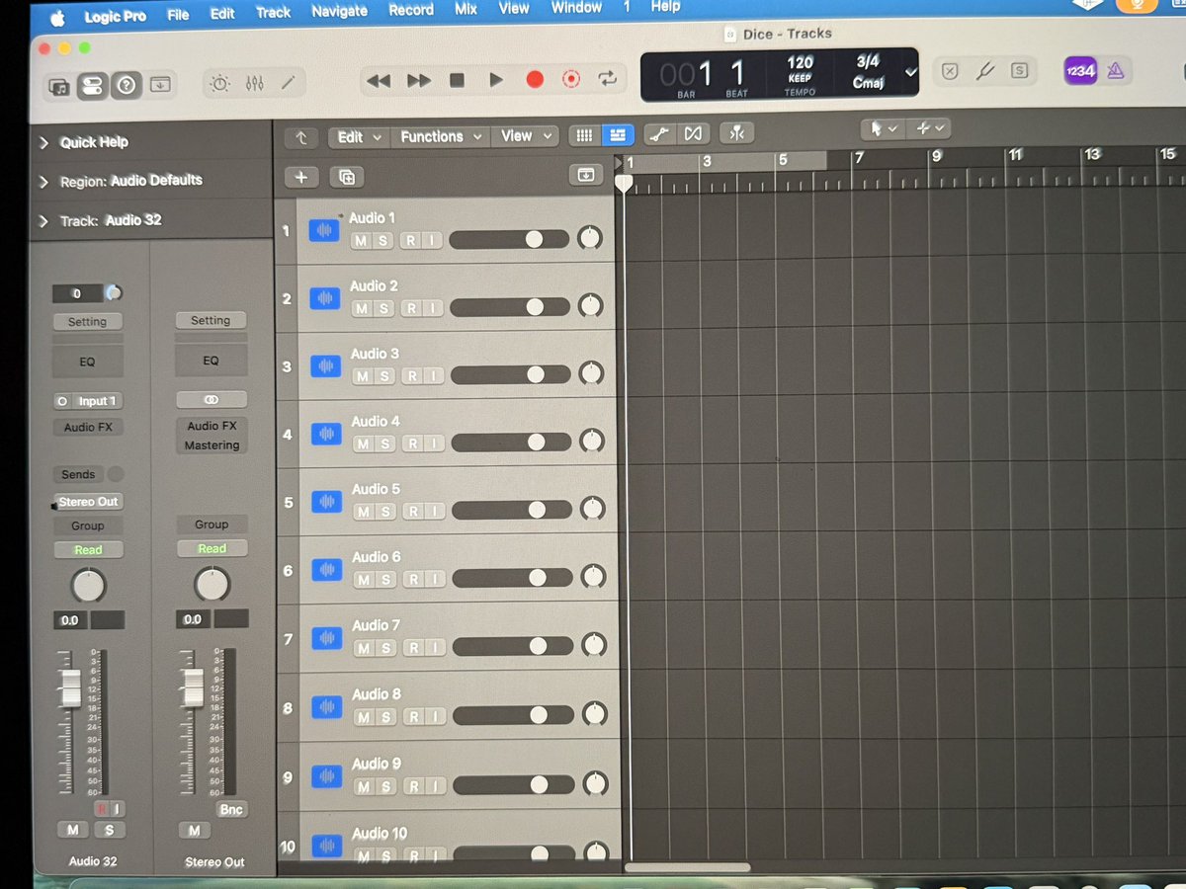This screenshot has height=889, width=1186.
Task: Click the Catch Playhead button
Action: tap(736, 132)
